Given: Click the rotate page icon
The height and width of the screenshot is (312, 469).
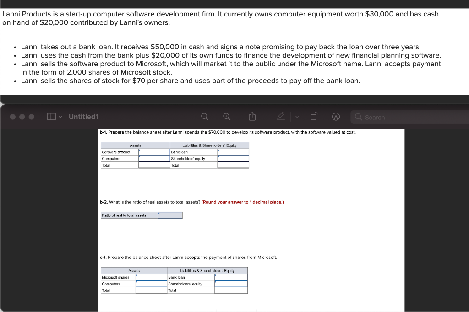Looking at the screenshot, I should 314,116.
